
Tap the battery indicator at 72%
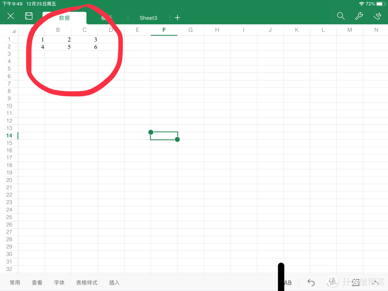[380, 4]
